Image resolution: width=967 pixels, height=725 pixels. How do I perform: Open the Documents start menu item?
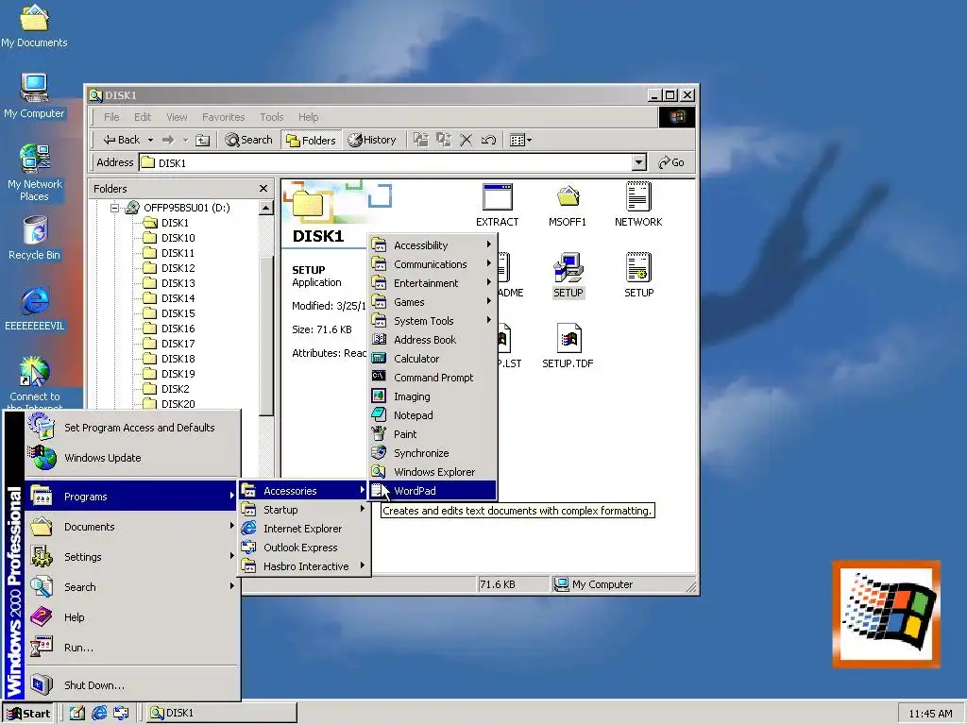point(132,527)
